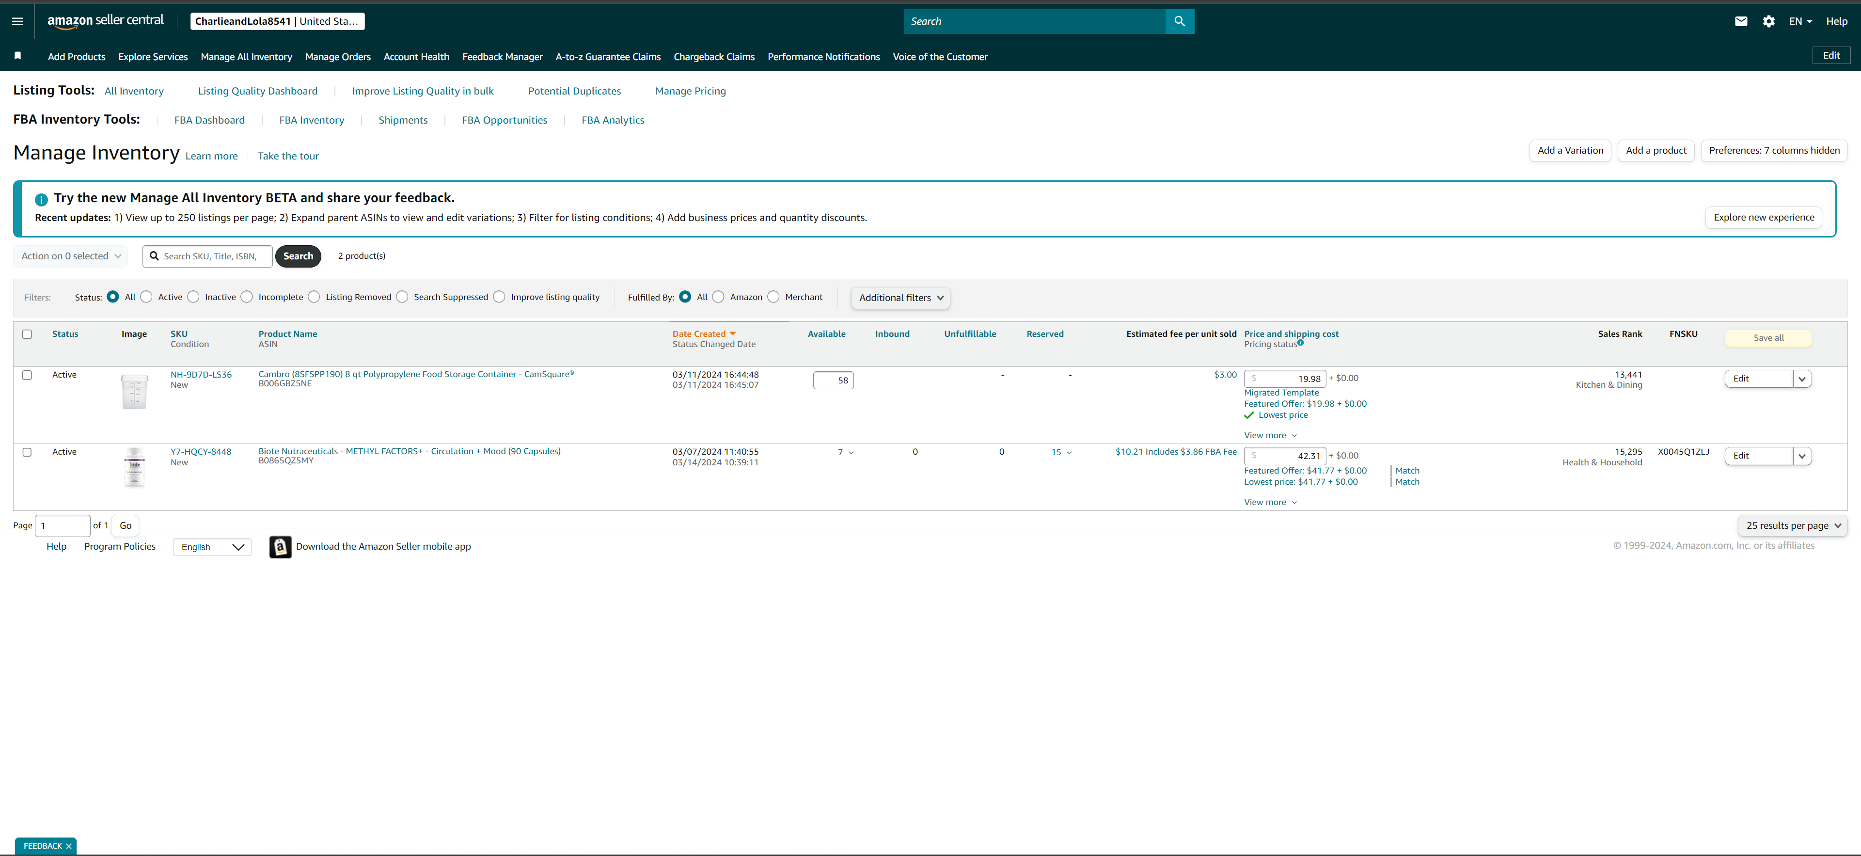Expand View more under Biote pricing
This screenshot has height=856, width=1861.
[x=1270, y=503]
